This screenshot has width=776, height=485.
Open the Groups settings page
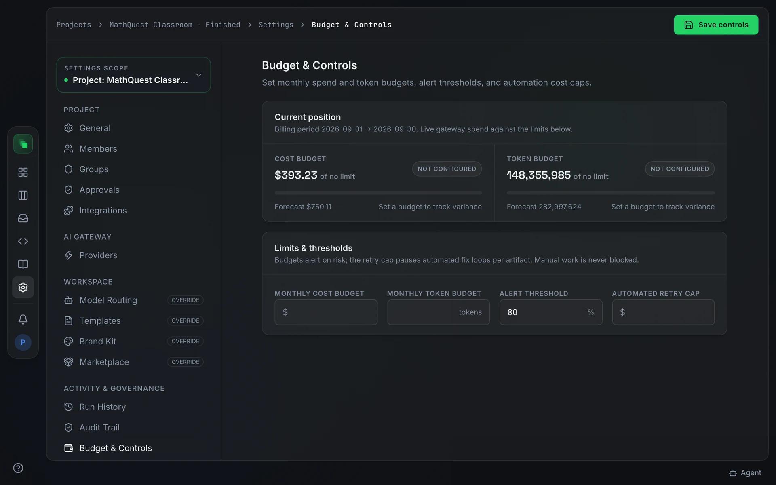pyautogui.click(x=133, y=169)
